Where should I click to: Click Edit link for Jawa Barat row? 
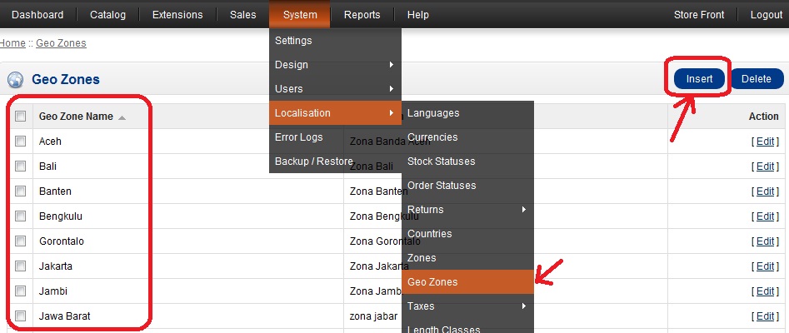click(764, 316)
